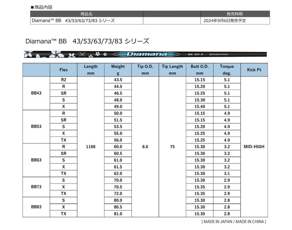The image size is (292, 230).
Task: Select the 'BB73' model cell
Action: [x=36, y=187]
